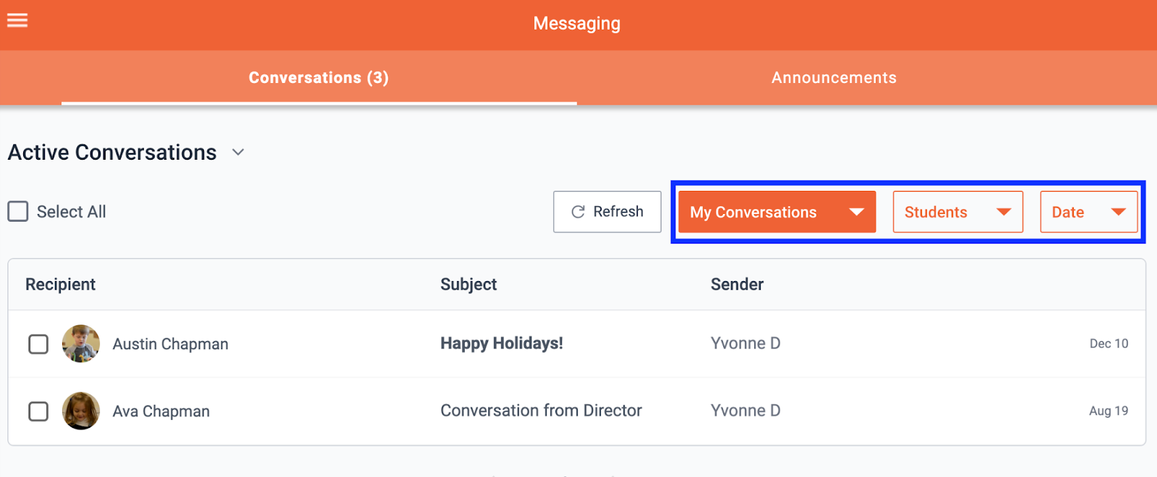Viewport: 1157px width, 477px height.
Task: Click Ava Chapman's profile photo
Action: click(x=81, y=411)
